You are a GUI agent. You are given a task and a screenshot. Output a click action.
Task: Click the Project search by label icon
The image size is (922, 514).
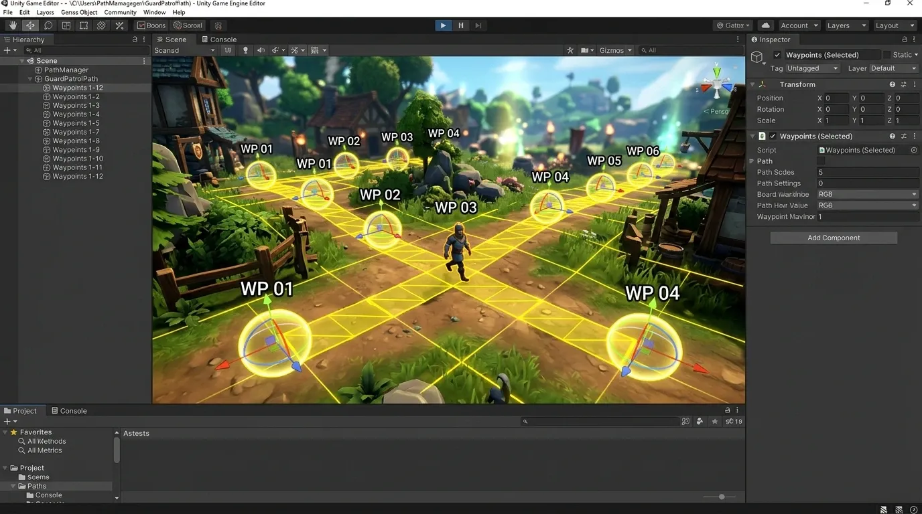(700, 422)
